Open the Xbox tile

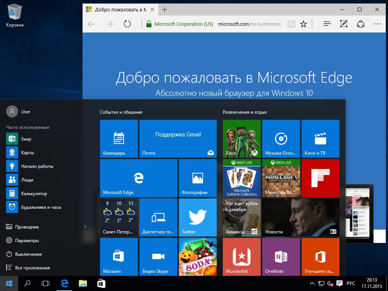[x=241, y=139]
